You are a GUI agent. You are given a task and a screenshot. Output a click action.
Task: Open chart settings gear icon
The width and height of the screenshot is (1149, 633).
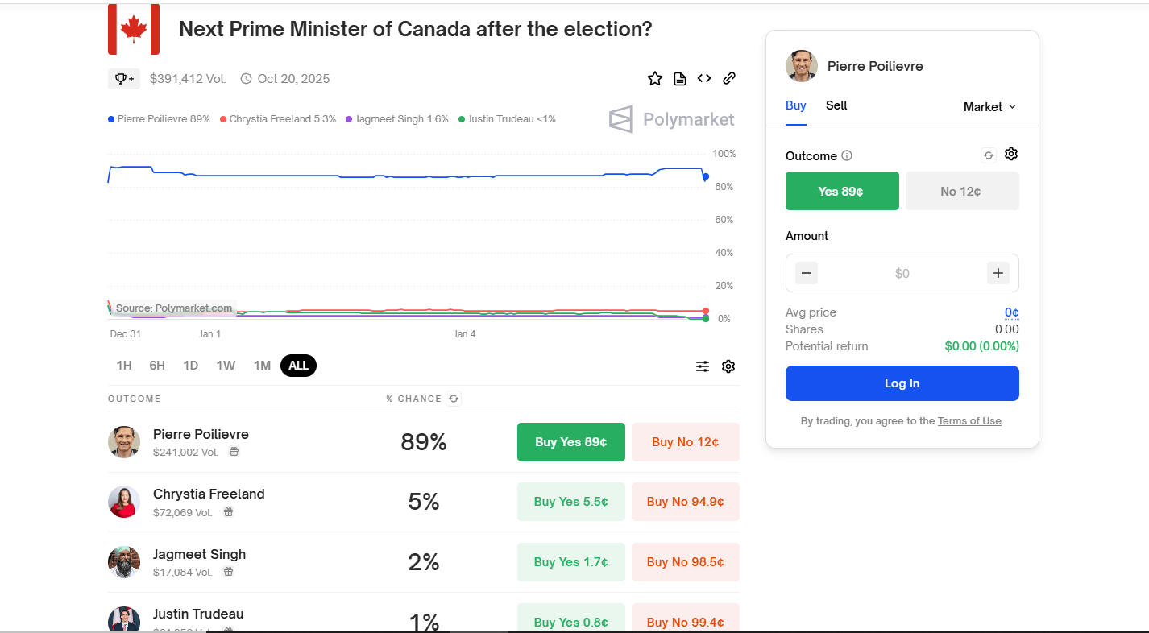(728, 366)
